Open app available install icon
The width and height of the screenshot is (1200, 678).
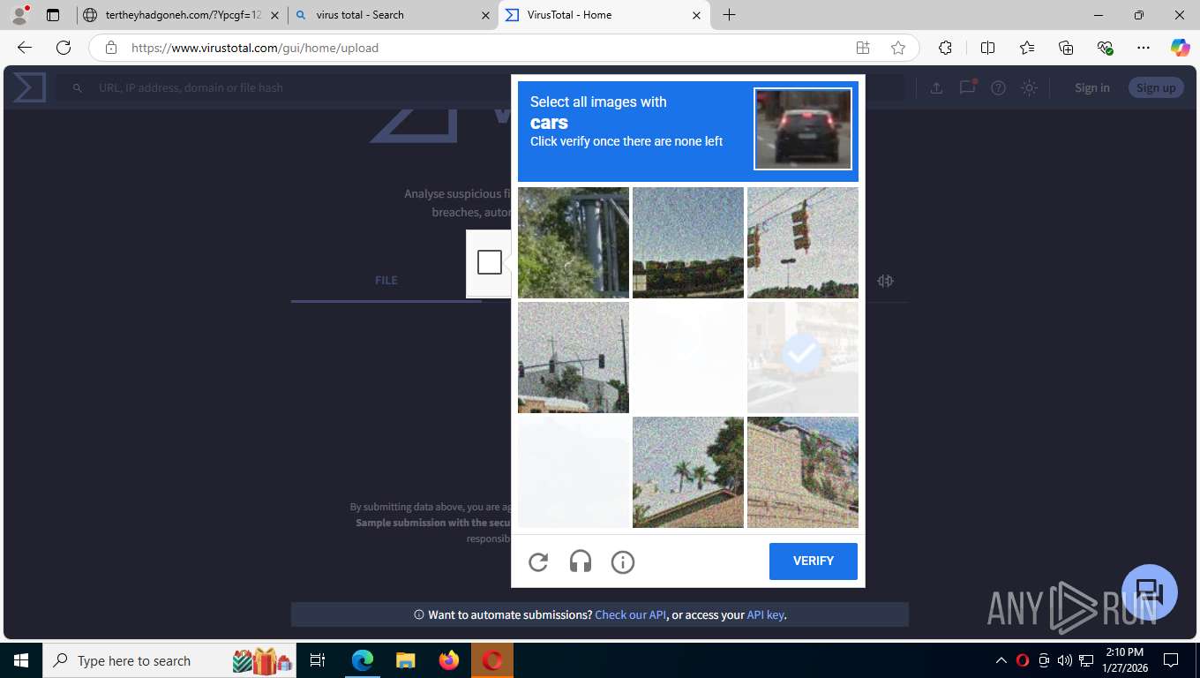pyautogui.click(x=863, y=48)
